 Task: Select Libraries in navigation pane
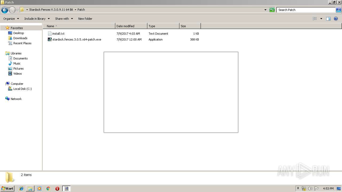(16, 53)
